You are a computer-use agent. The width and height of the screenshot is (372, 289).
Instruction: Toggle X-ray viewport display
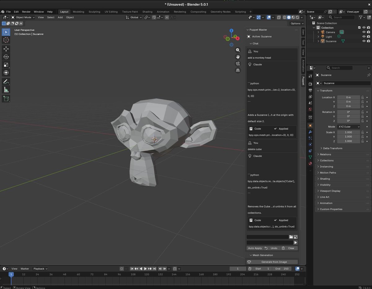[x=279, y=17]
